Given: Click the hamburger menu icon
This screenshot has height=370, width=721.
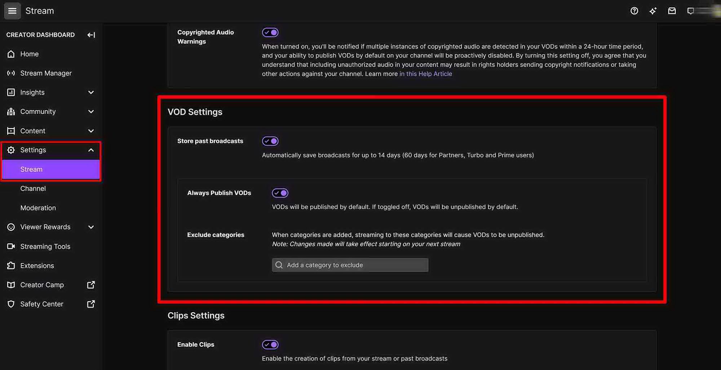Looking at the screenshot, I should 12,11.
